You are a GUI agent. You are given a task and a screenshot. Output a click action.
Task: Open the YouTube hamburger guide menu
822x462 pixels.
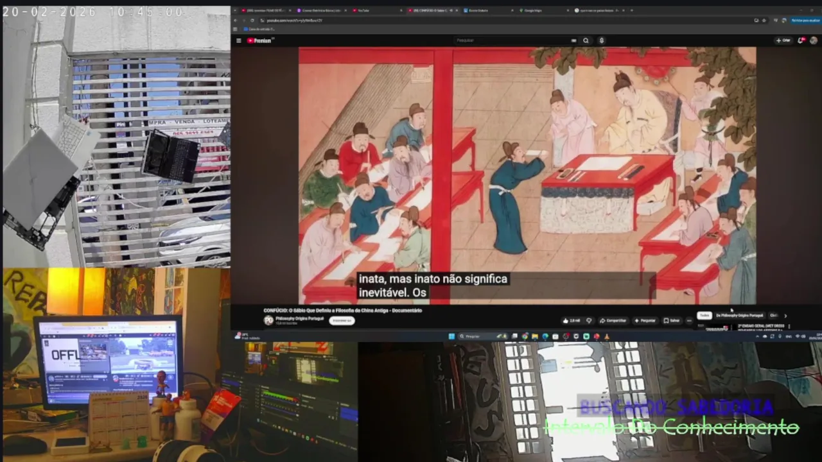[238, 40]
